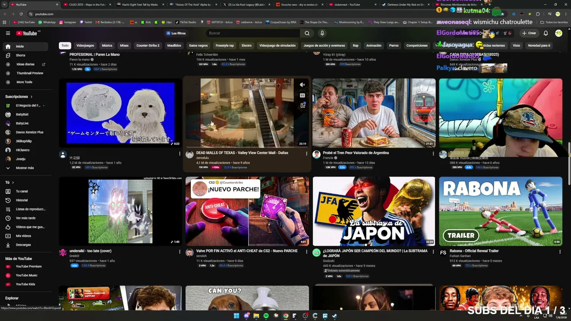
Task: Switch to the CS:GO 2055 browser tab
Action: point(87,4)
